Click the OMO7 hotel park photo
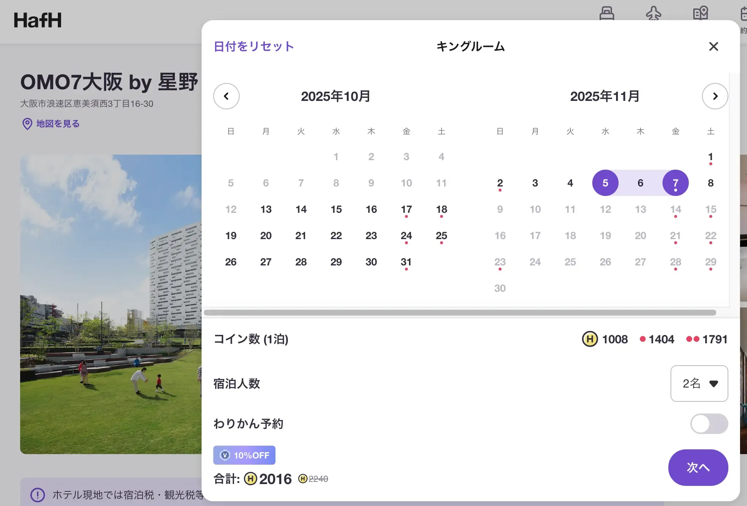 tap(110, 304)
